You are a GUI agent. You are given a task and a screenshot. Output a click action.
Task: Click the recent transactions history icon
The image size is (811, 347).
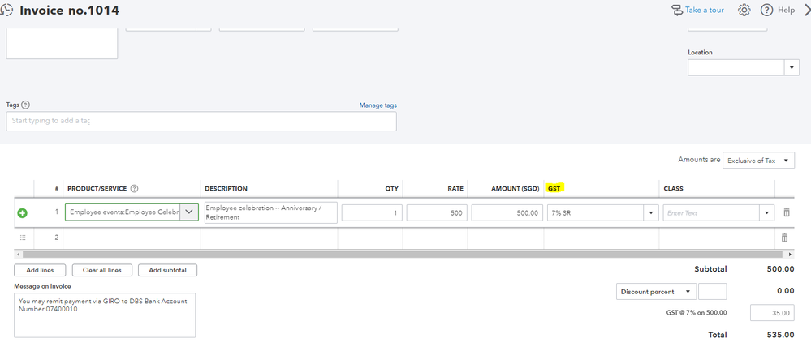[7, 10]
